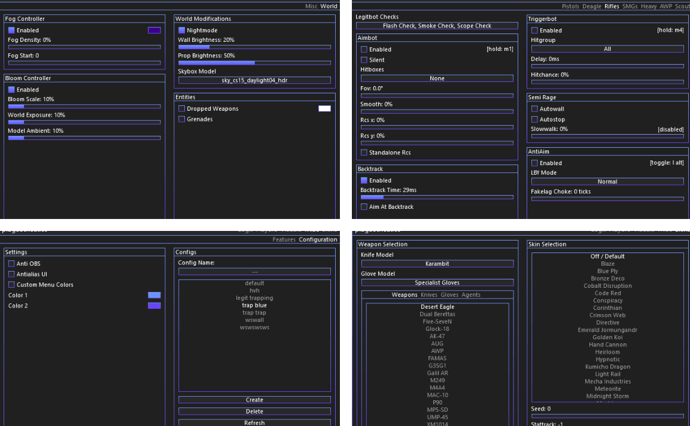This screenshot has height=426, width=690.
Task: Set the Slowwalk disabled keybind
Action: (671, 129)
